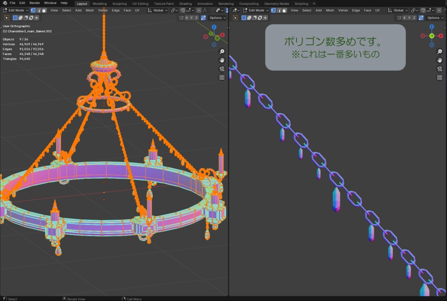Click zoom magnifier icon in right viewport
Viewport: 447px width, 301px height.
click(x=440, y=51)
